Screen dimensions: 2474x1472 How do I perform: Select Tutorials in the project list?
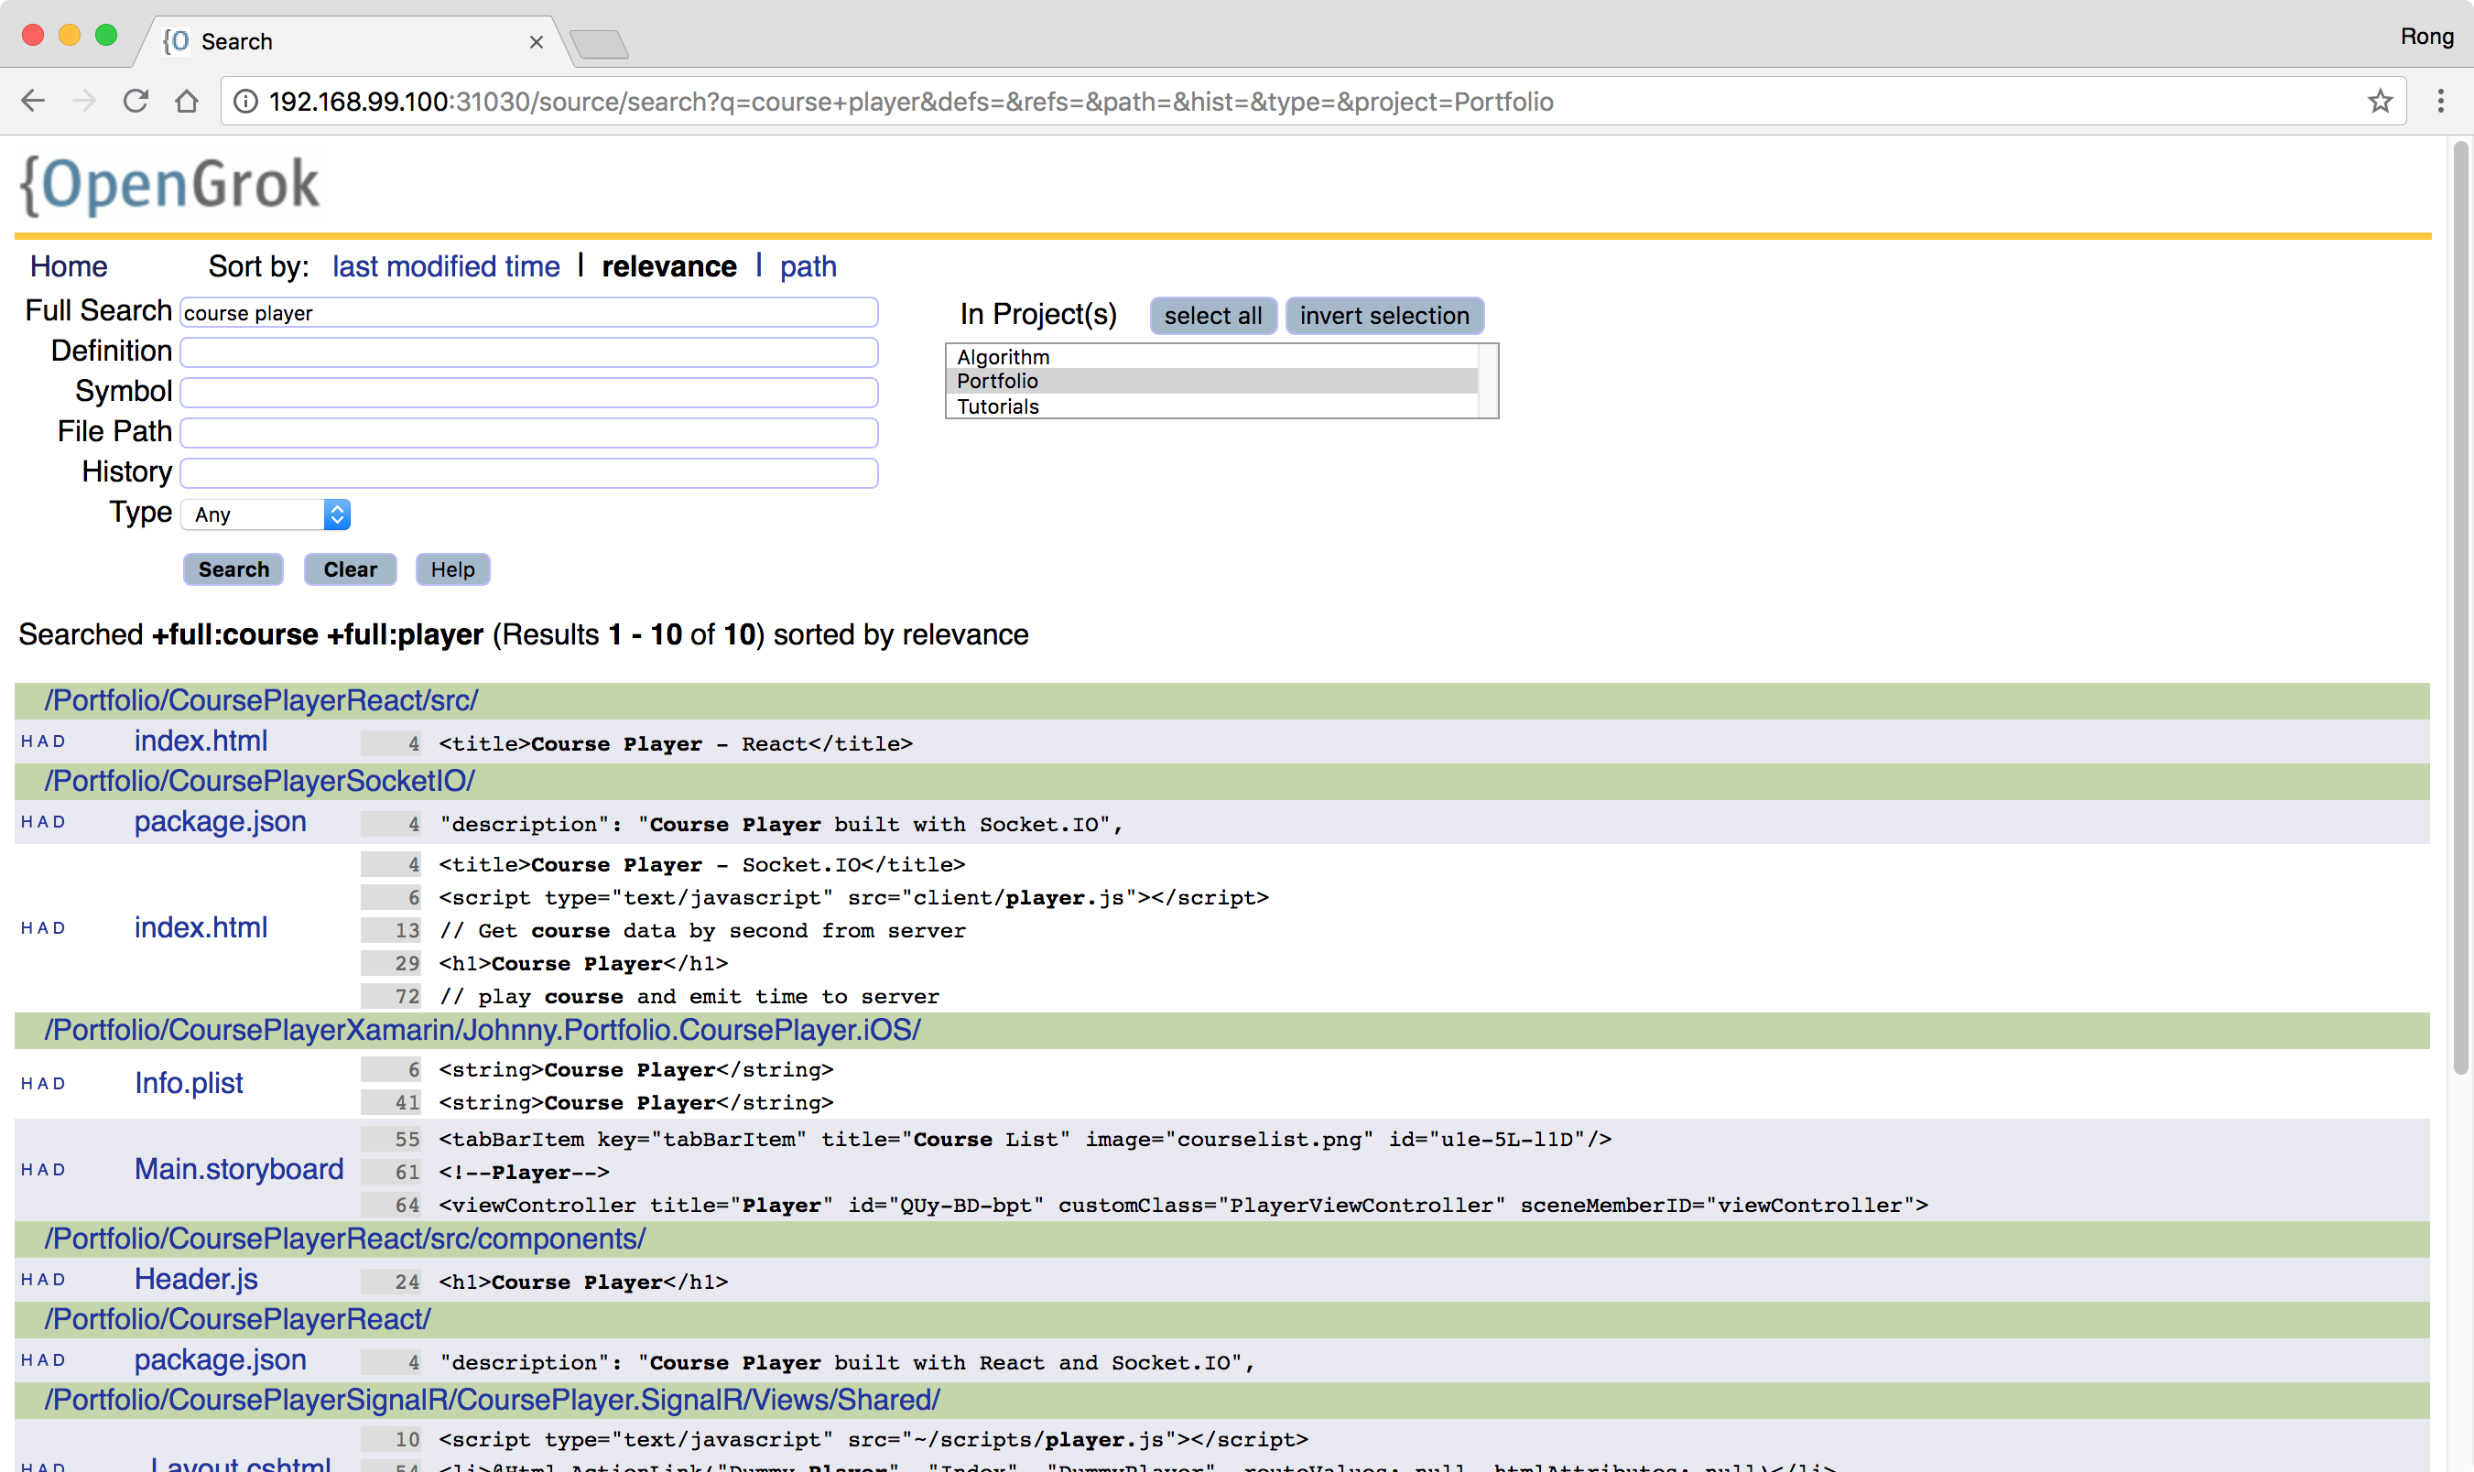1211,406
